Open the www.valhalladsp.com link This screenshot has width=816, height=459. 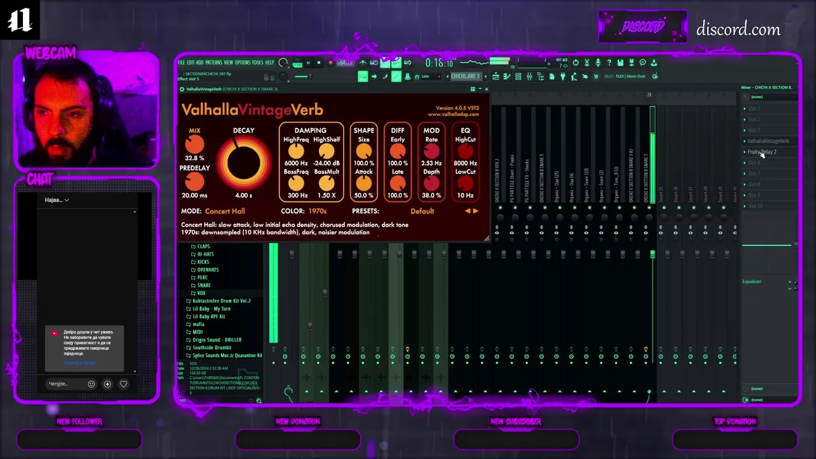coord(453,115)
